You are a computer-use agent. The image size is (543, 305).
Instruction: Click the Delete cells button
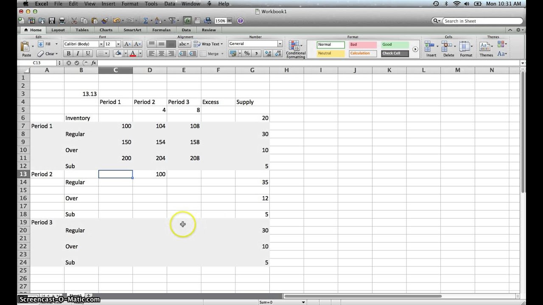point(448,49)
